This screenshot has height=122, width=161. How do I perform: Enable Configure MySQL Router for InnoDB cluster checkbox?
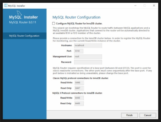click(x=54, y=23)
